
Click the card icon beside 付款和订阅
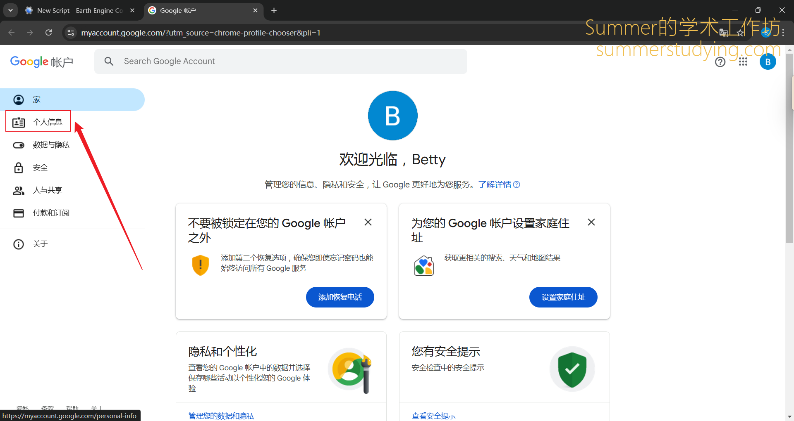[x=19, y=213]
